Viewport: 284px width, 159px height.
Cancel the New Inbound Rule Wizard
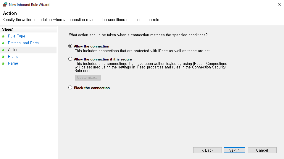click(x=262, y=150)
